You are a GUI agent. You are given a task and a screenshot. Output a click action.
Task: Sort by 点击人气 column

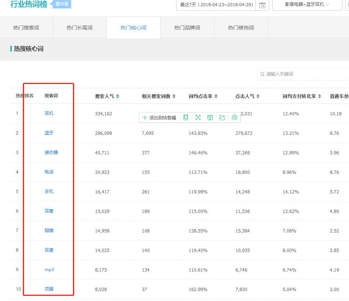pyautogui.click(x=258, y=96)
